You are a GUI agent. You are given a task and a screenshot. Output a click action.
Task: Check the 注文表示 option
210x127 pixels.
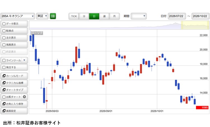click(x=4, y=38)
